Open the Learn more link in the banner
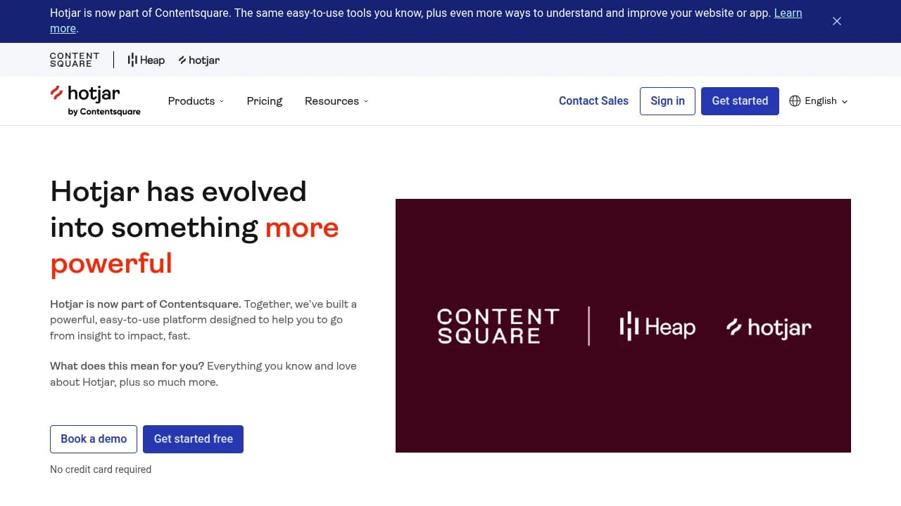The image size is (901, 506). pos(788,13)
